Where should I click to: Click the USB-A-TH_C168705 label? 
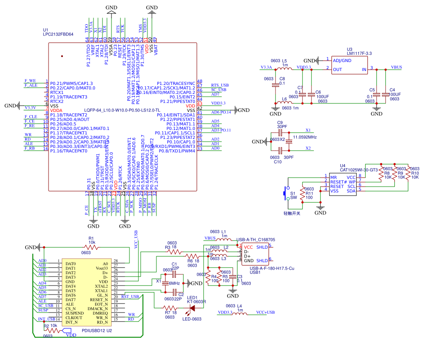point(255,240)
